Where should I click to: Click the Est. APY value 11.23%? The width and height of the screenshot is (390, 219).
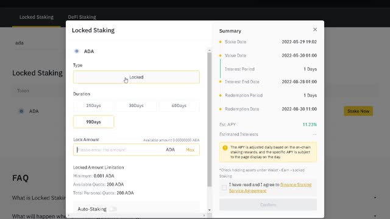click(x=310, y=125)
